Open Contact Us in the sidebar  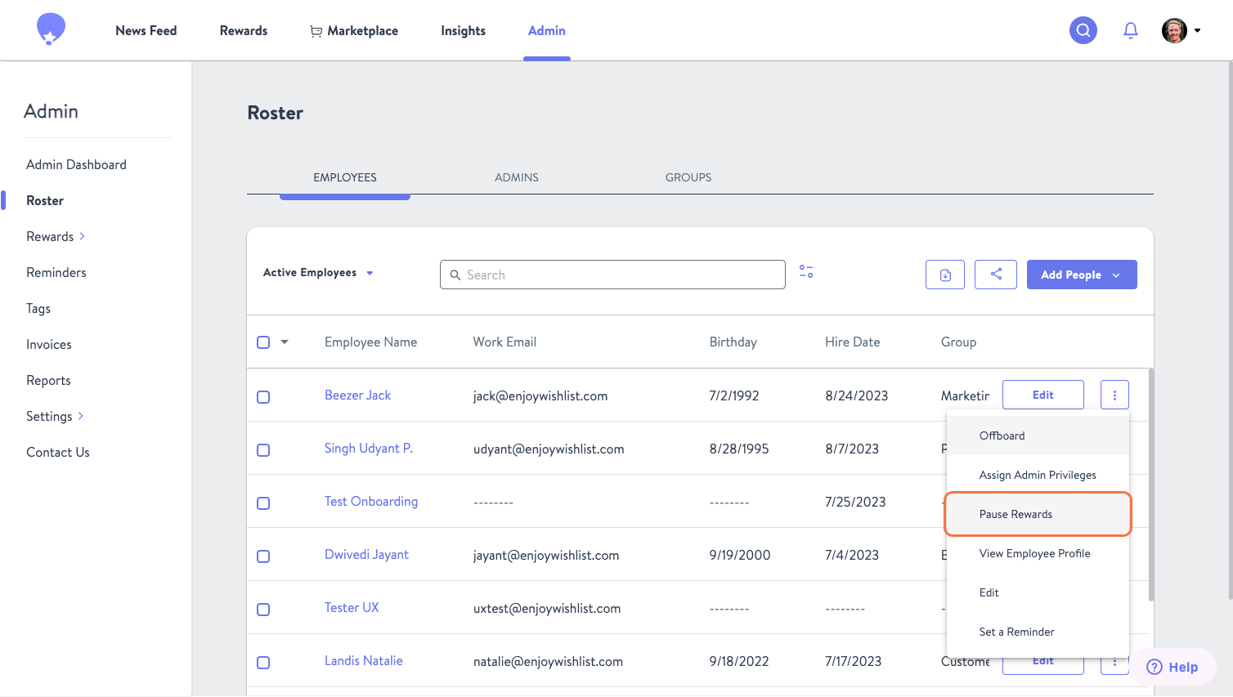(58, 452)
